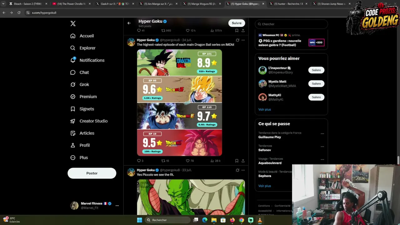Switch to the Gaak.fr sur X tab
Image resolution: width=400 pixels, height=225 pixels.
(115, 4)
